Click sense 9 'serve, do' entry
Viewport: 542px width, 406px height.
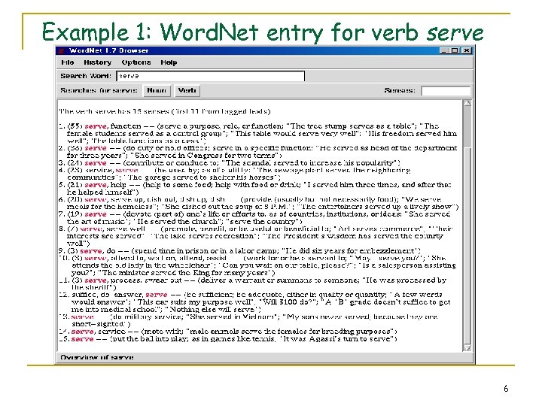tap(239, 250)
